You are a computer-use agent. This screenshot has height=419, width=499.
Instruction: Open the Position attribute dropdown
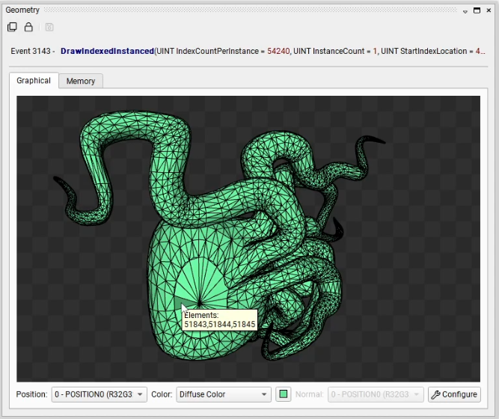tap(99, 394)
